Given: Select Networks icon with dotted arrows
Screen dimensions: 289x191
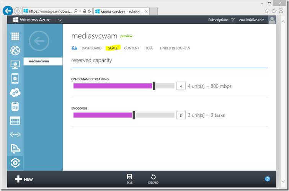Looking at the screenshot, I should (x=15, y=135).
